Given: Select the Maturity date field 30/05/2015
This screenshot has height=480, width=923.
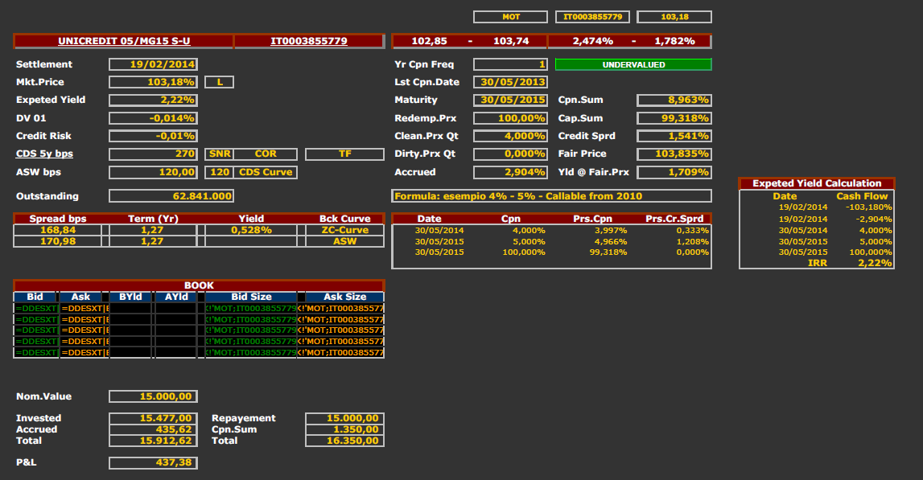Looking at the screenshot, I should (x=510, y=100).
